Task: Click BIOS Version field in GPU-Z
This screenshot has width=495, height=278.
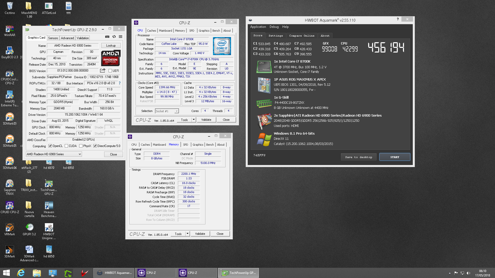Action: [x=73, y=71]
